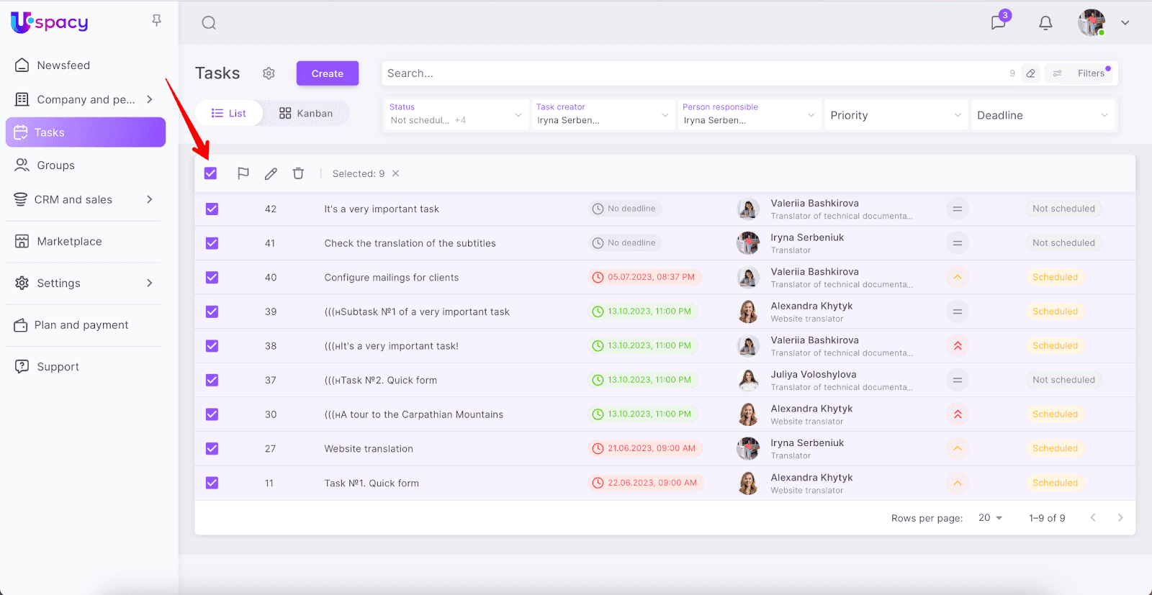This screenshot has width=1152, height=595.
Task: Switch to Kanban view tab
Action: 306,113
